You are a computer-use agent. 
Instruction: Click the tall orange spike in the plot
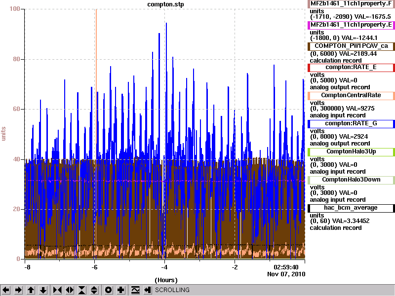pyautogui.click(x=96, y=75)
